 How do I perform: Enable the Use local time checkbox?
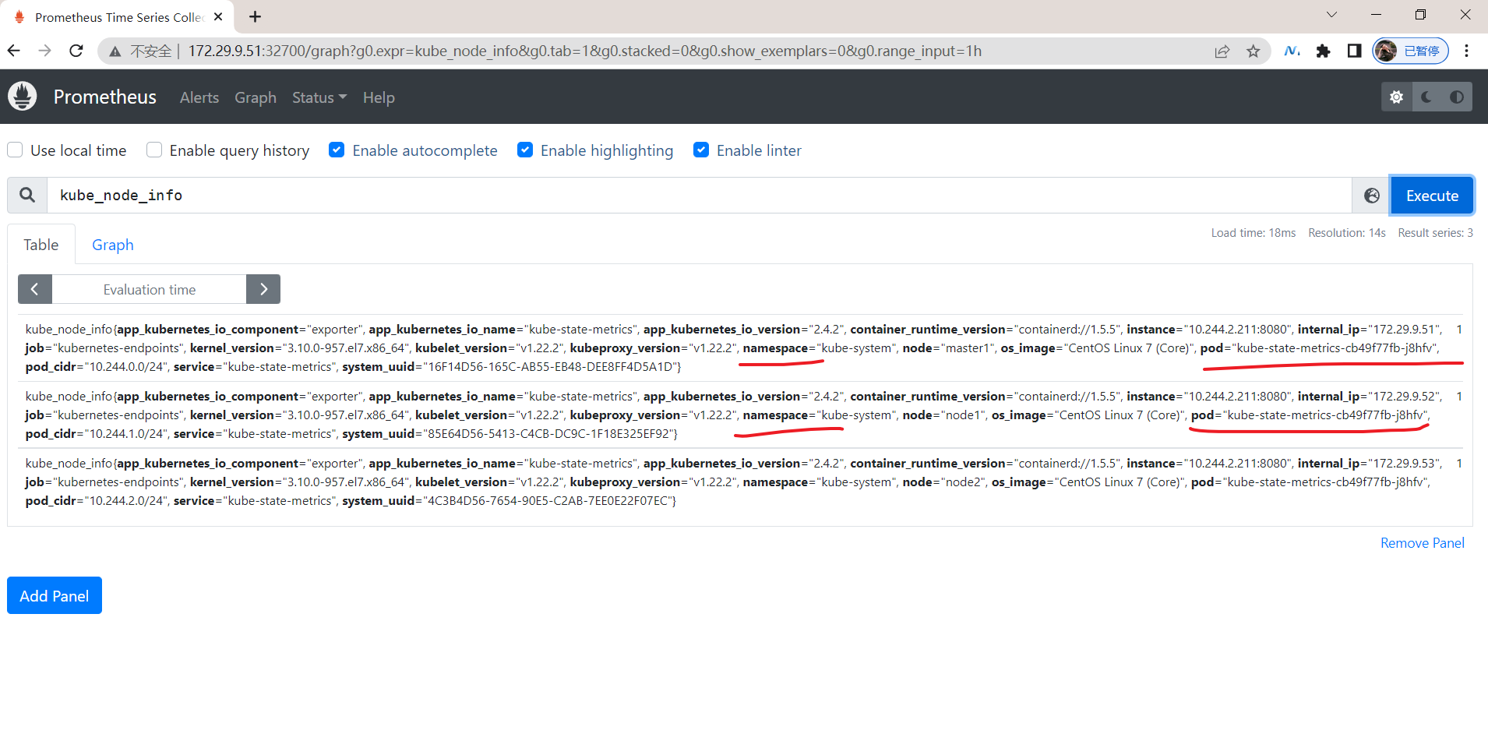[15, 150]
